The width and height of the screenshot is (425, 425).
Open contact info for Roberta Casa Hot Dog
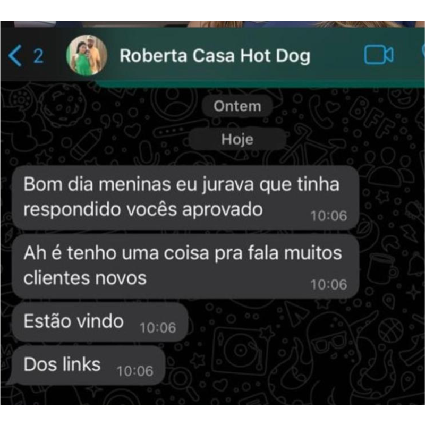tap(215, 56)
